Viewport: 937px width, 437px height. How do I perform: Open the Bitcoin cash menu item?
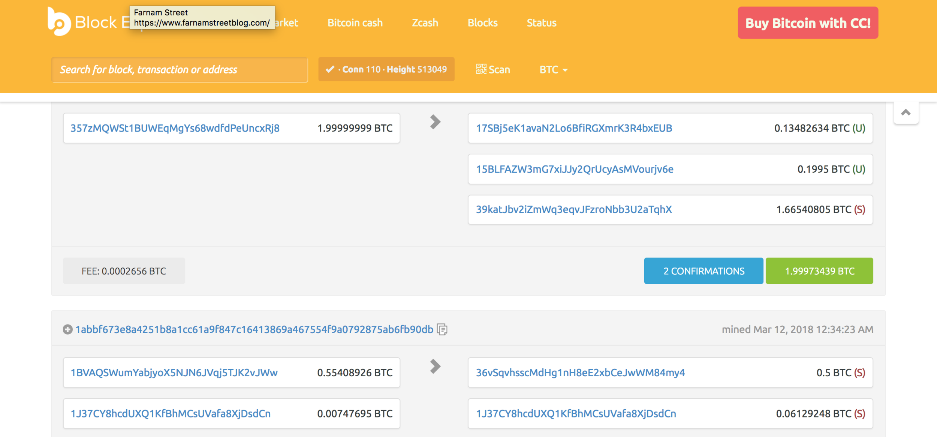355,23
